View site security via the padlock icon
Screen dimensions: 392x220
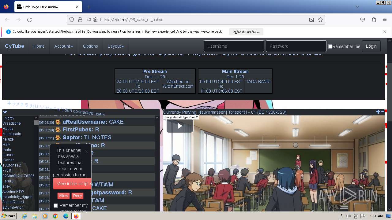tap(80, 20)
